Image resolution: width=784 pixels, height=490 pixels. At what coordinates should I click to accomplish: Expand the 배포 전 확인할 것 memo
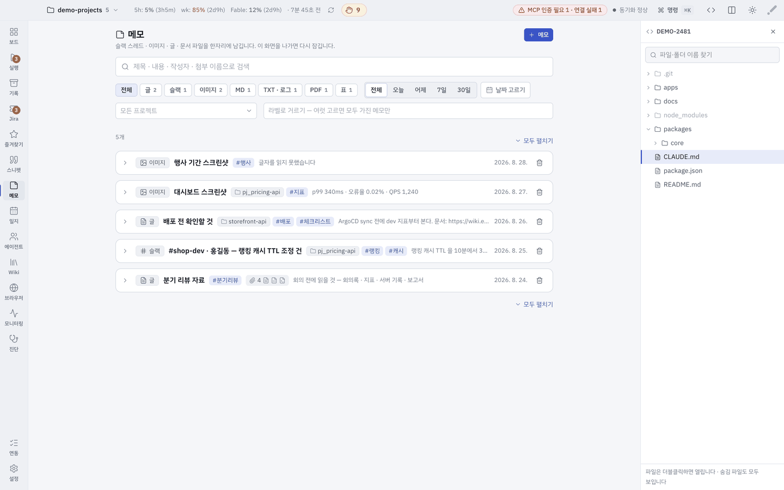(x=125, y=222)
